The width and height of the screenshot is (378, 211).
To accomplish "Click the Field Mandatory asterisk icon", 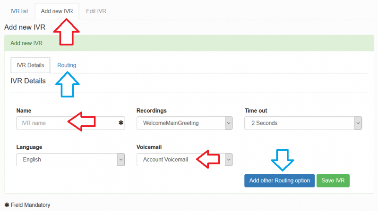I will (x=7, y=205).
